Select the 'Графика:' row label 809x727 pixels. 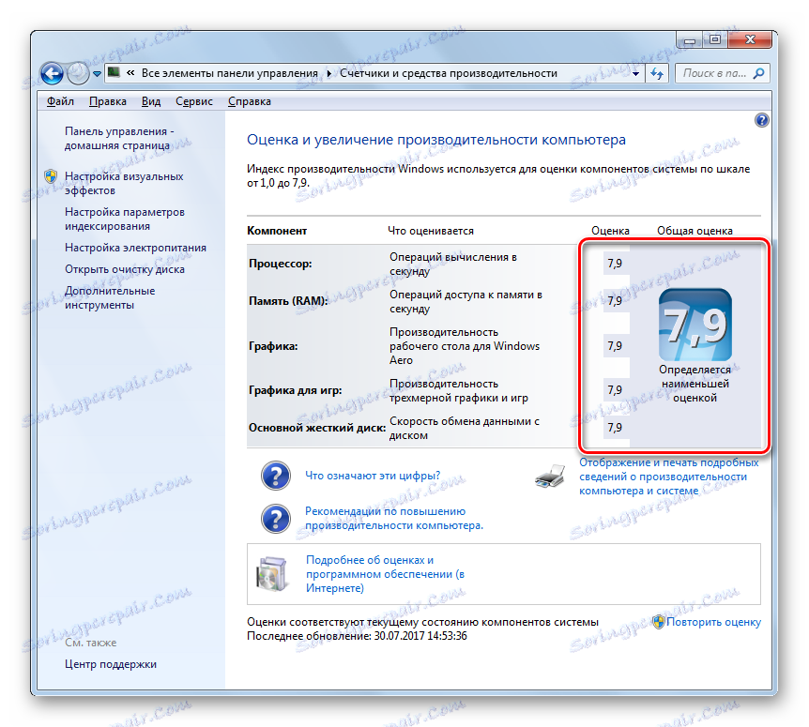(273, 346)
